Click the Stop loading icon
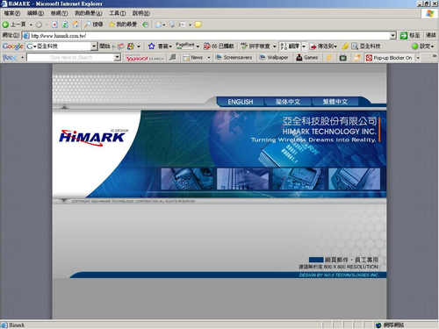The image size is (439, 329). pos(54,25)
